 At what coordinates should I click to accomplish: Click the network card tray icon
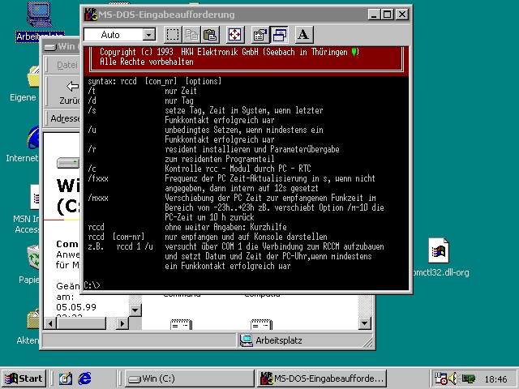(x=469, y=378)
